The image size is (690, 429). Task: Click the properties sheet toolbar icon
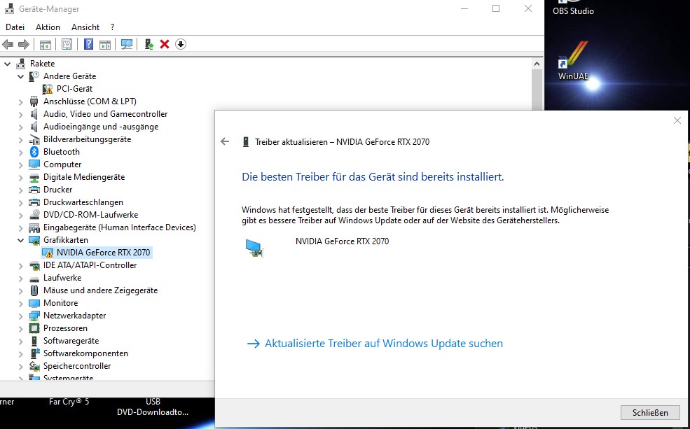point(67,44)
